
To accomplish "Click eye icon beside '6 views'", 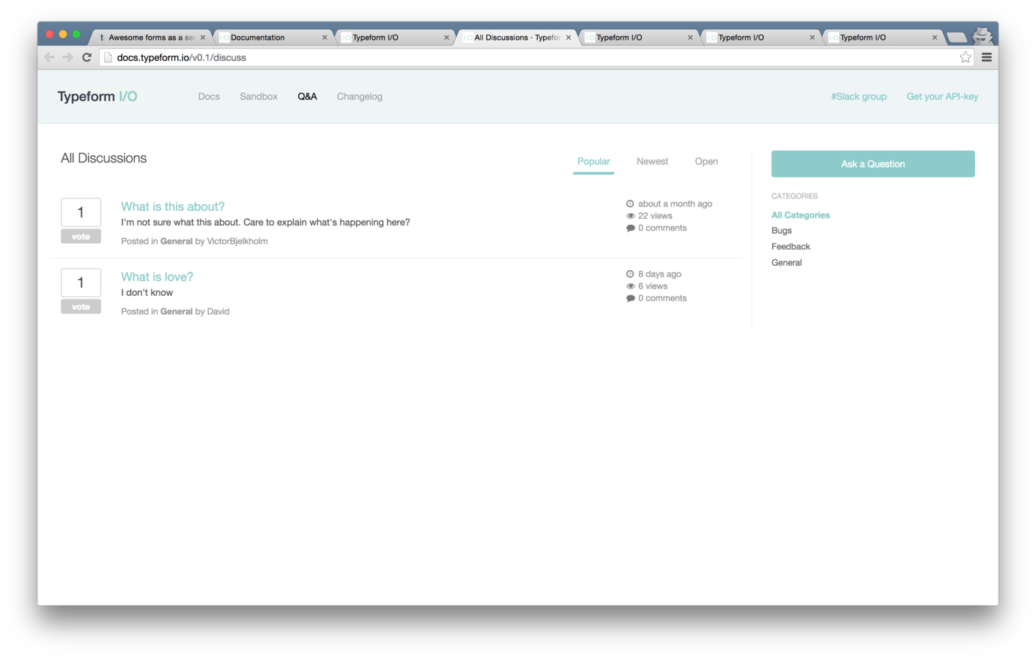I will [x=630, y=286].
